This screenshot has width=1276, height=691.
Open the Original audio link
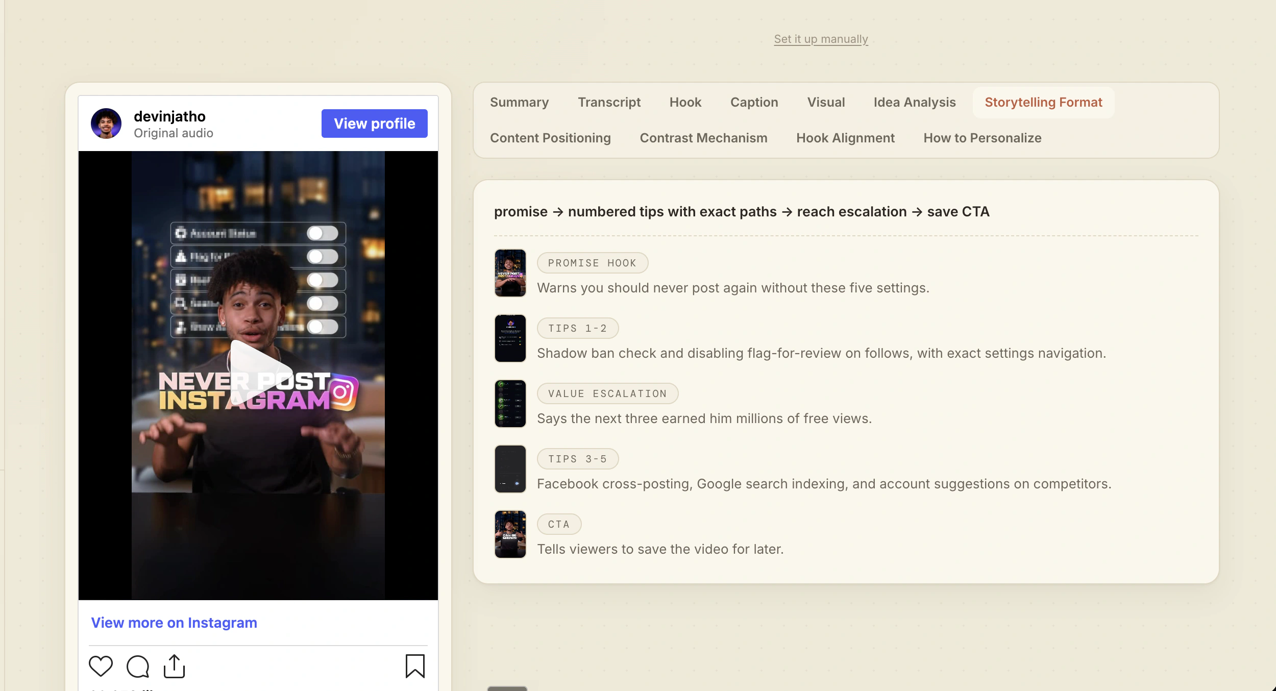(174, 133)
